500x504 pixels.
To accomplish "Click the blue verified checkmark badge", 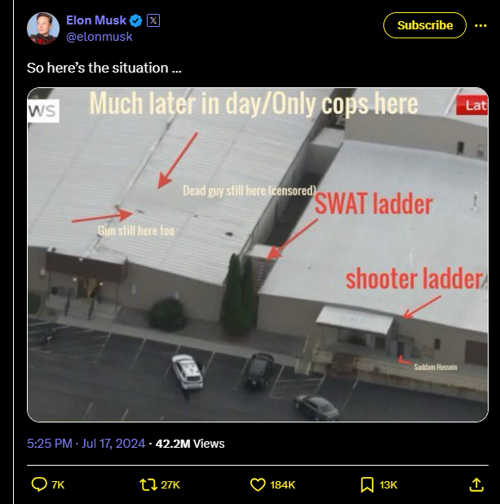I will tap(135, 20).
